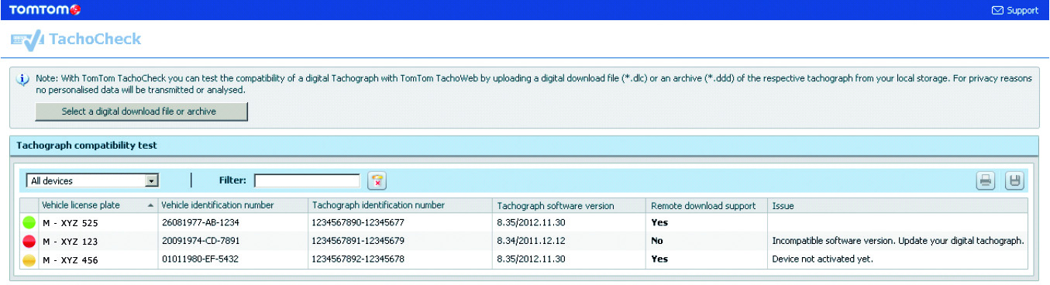
Task: Select license plate M - XYZ 123
Action: [70, 241]
